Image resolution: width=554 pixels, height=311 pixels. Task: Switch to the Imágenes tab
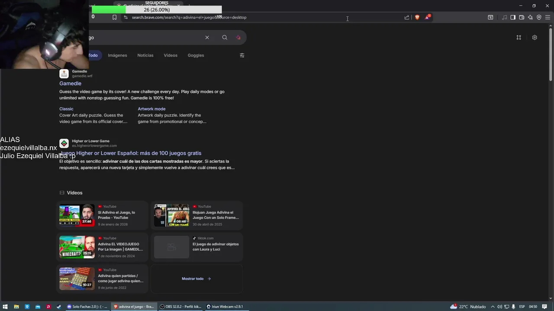[117, 55]
